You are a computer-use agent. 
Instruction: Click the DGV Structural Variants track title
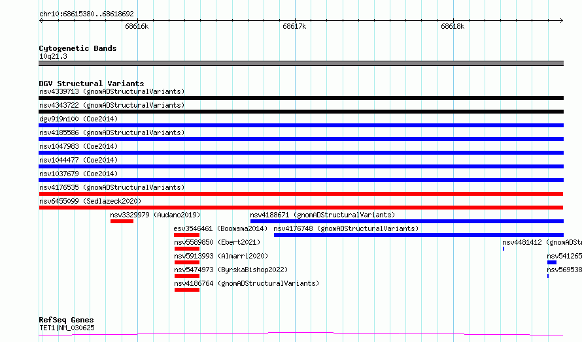92,84
